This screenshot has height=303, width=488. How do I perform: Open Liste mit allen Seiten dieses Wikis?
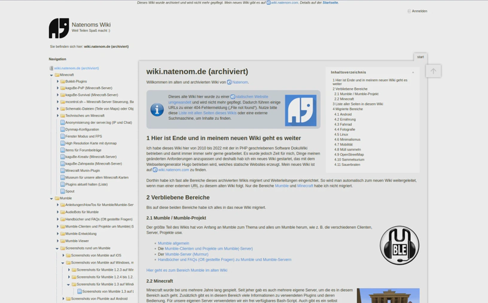(x=208, y=113)
